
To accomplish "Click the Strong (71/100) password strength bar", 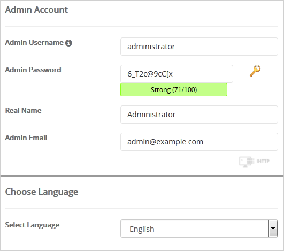I will tap(174, 90).
